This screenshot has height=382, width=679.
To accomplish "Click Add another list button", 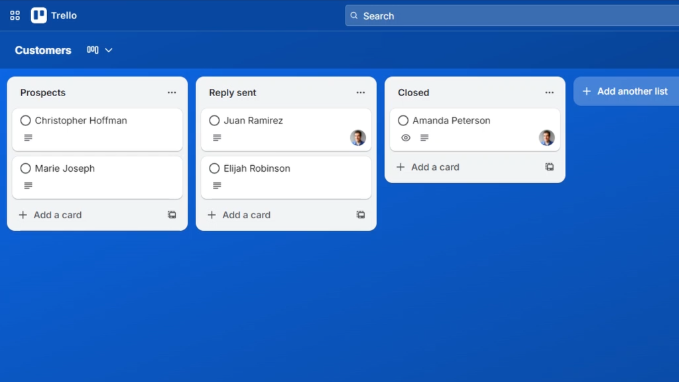I will [625, 92].
